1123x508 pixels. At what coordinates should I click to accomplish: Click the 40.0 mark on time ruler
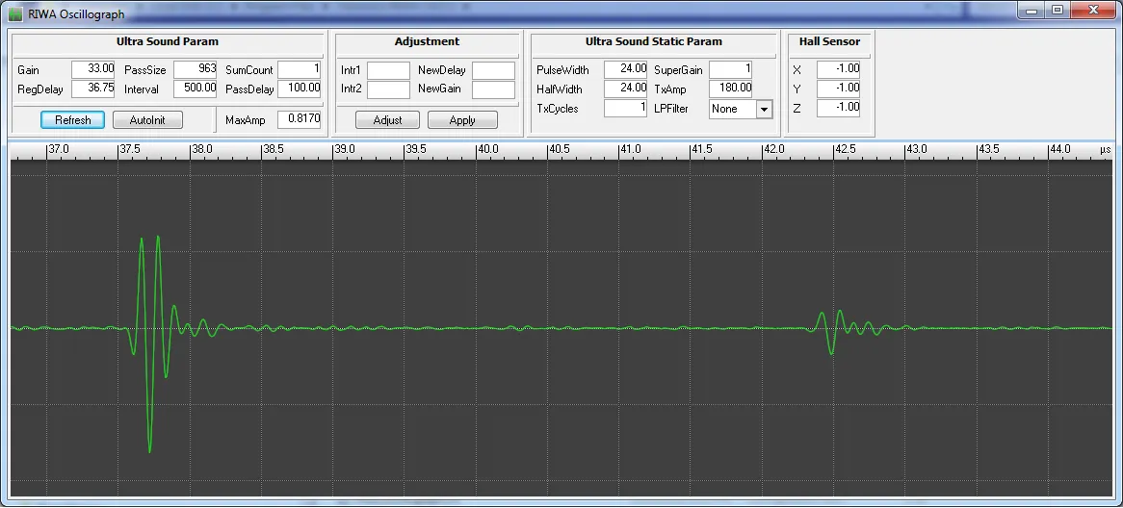click(x=487, y=149)
